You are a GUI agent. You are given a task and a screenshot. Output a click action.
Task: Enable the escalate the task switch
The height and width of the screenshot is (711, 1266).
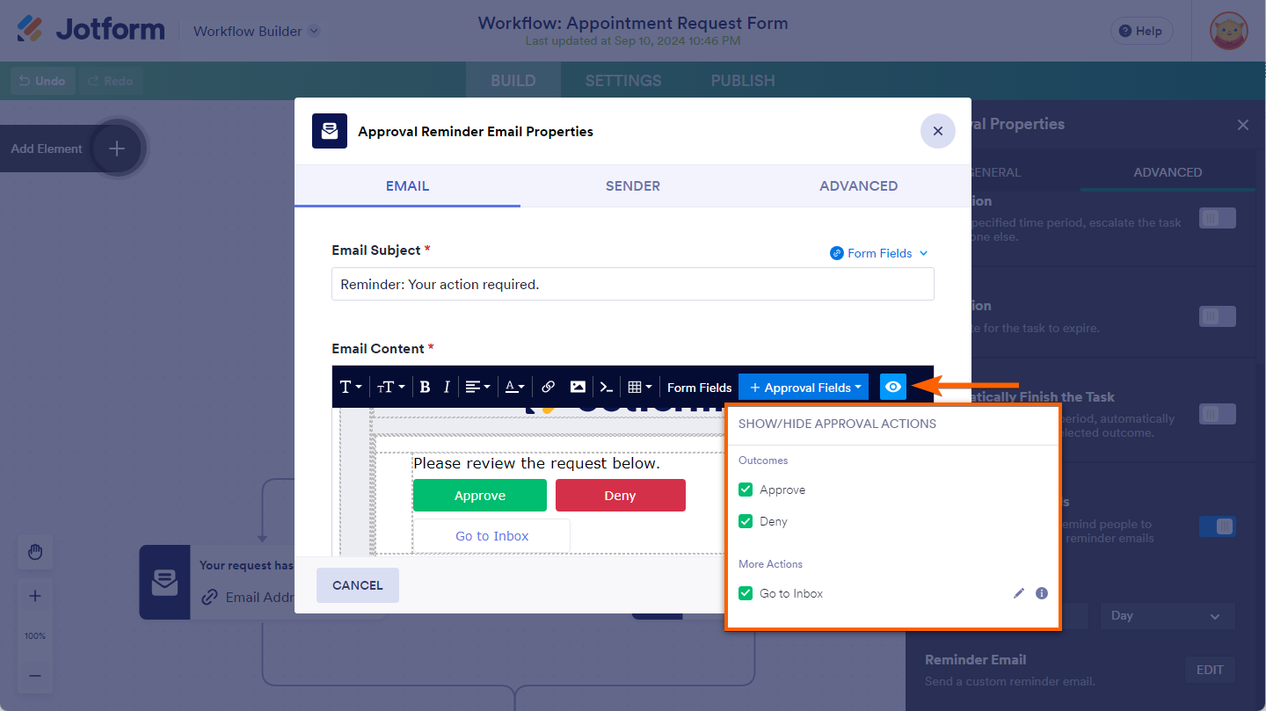click(1218, 218)
